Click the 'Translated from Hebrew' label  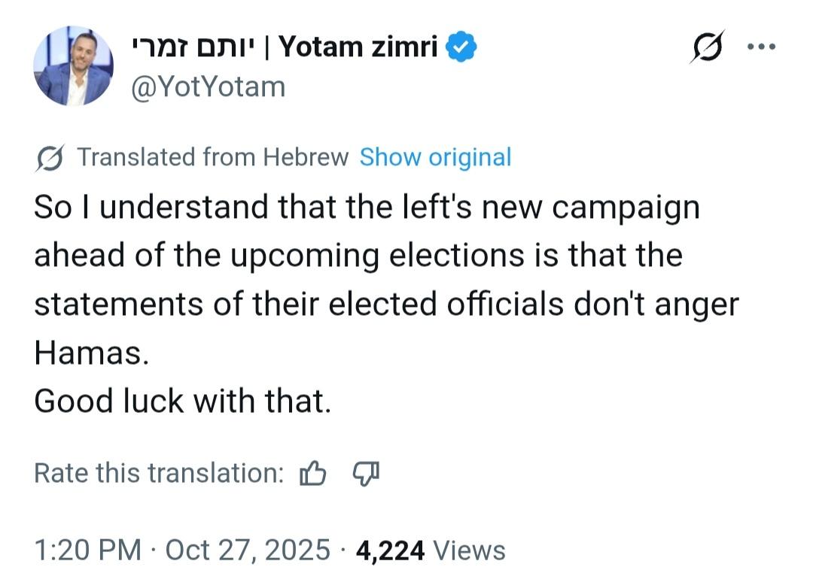pos(213,157)
